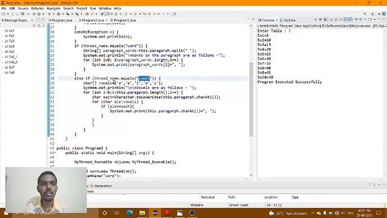Open the Project menu

tap(82, 8)
